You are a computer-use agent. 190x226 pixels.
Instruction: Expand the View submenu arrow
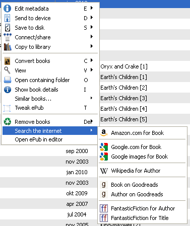pyautogui.click(x=92, y=70)
